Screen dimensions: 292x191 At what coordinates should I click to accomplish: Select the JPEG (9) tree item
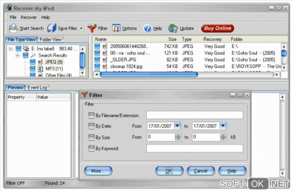(54, 62)
